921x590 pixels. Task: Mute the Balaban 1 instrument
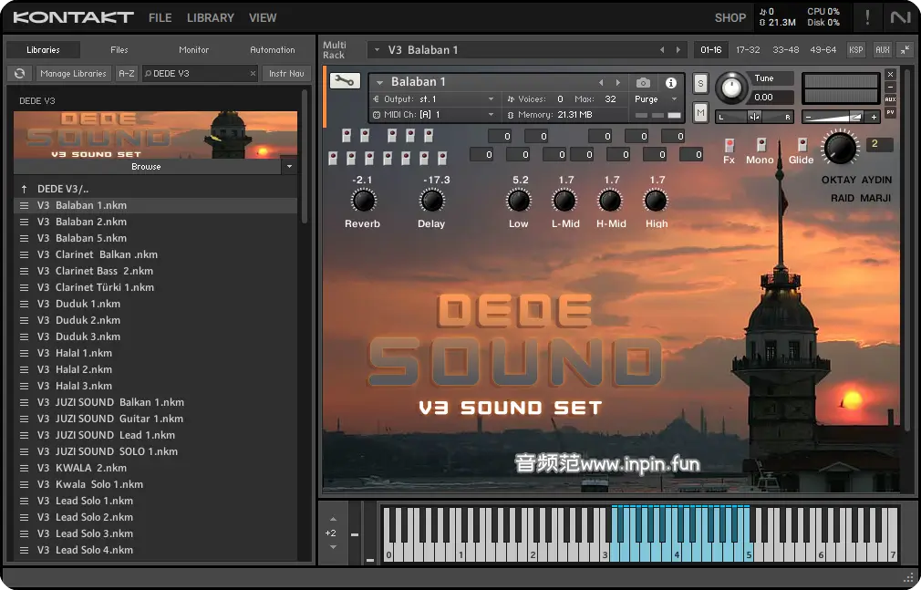[700, 112]
